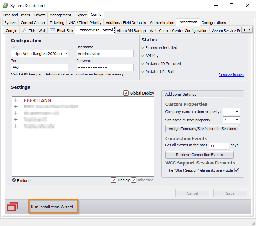Image resolution: width=256 pixels, height=226 pixels.
Task: Expand the EBERTLANG tree node
Action: pos(16,100)
